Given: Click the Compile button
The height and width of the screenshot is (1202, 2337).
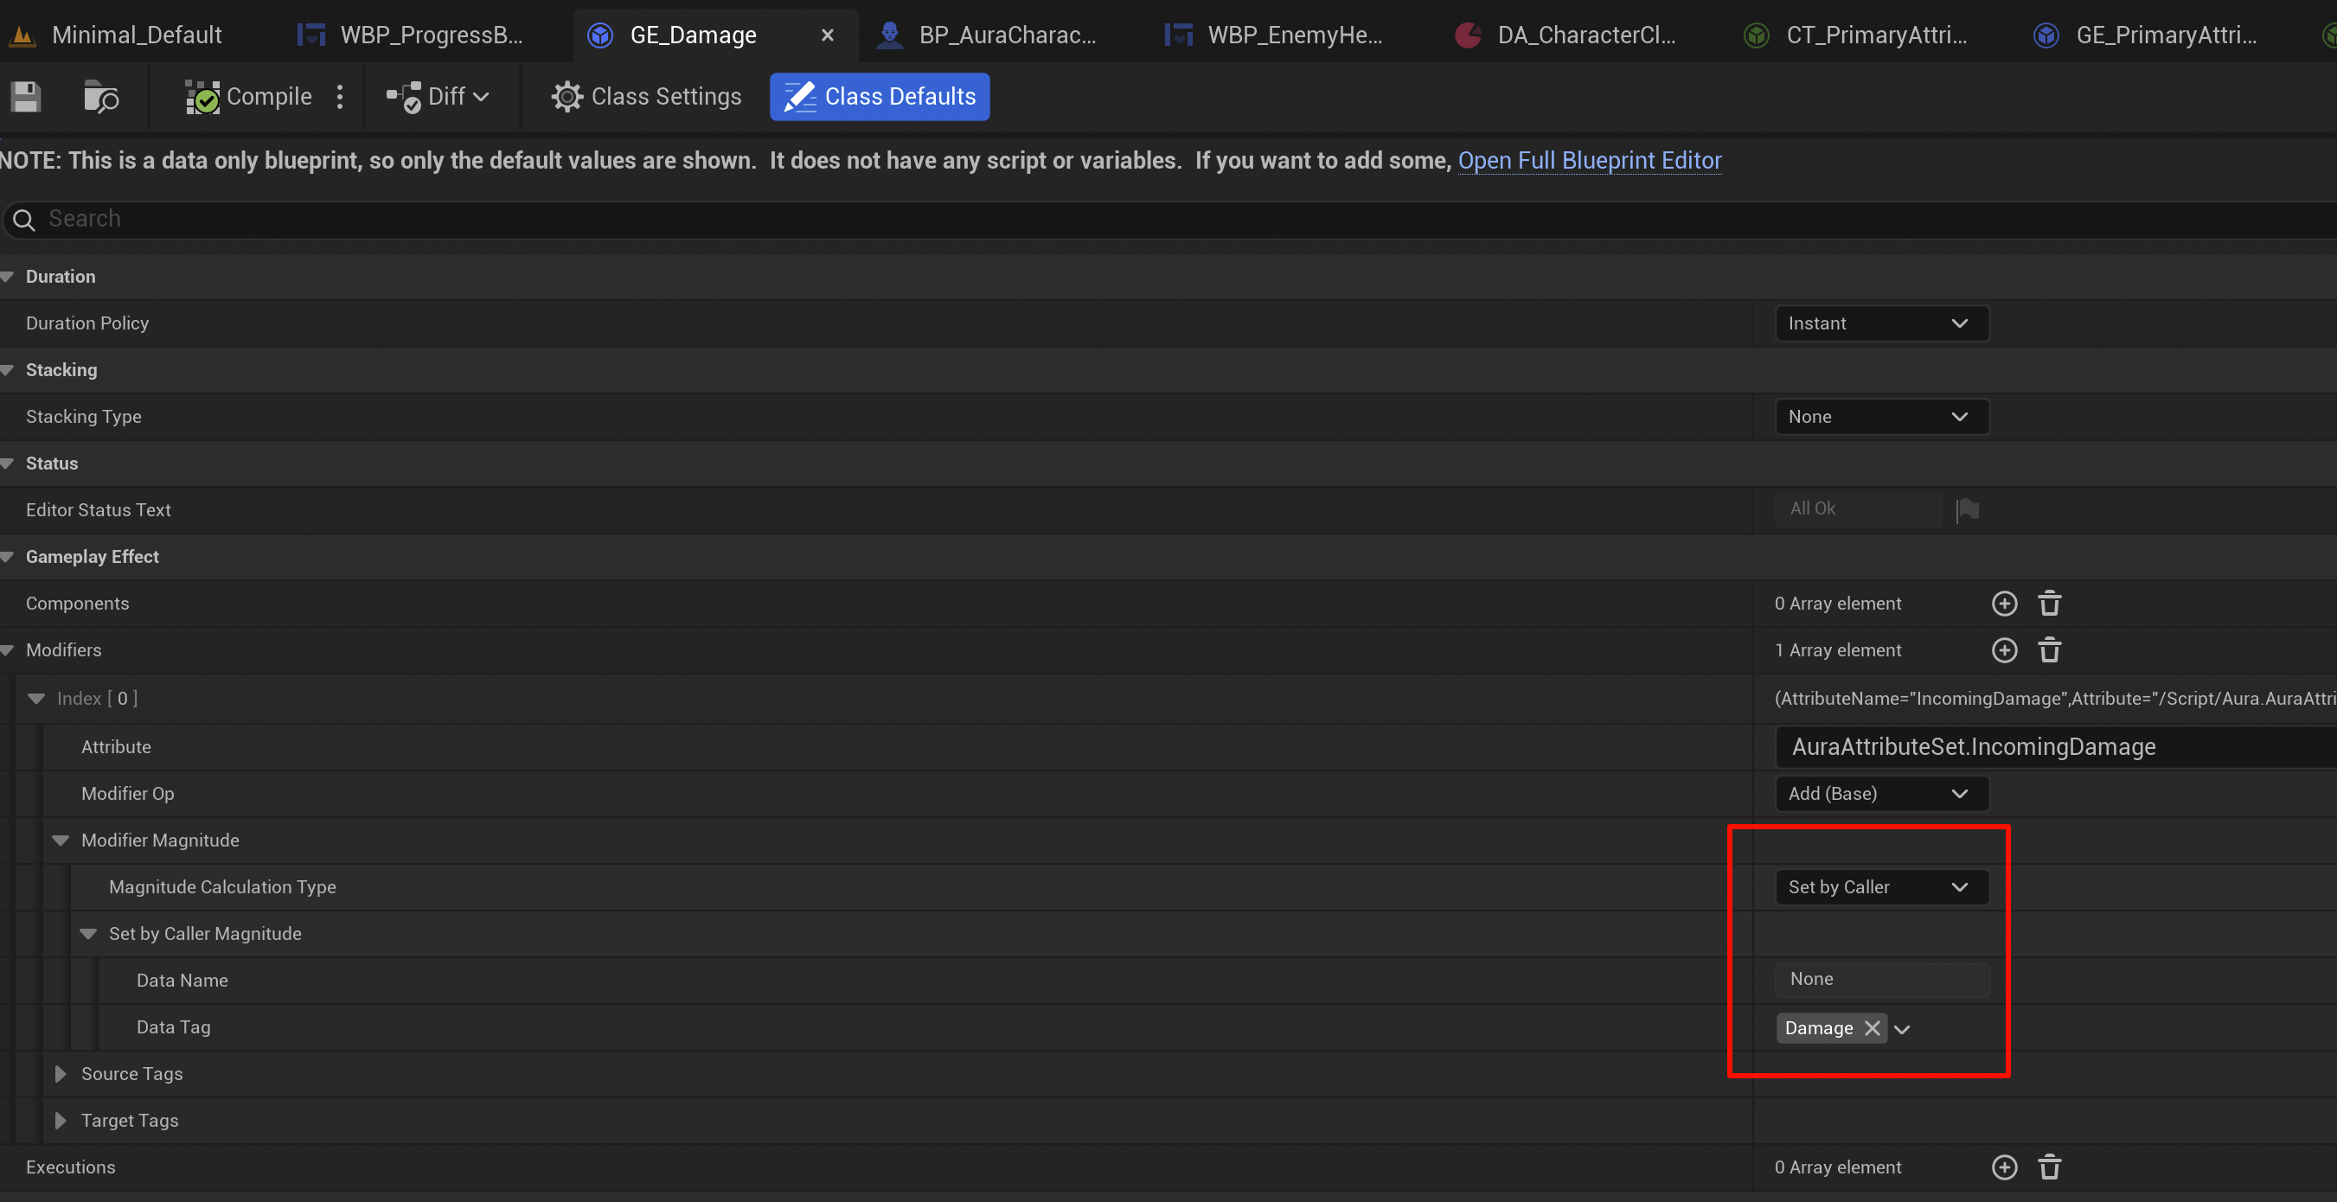Looking at the screenshot, I should [249, 96].
